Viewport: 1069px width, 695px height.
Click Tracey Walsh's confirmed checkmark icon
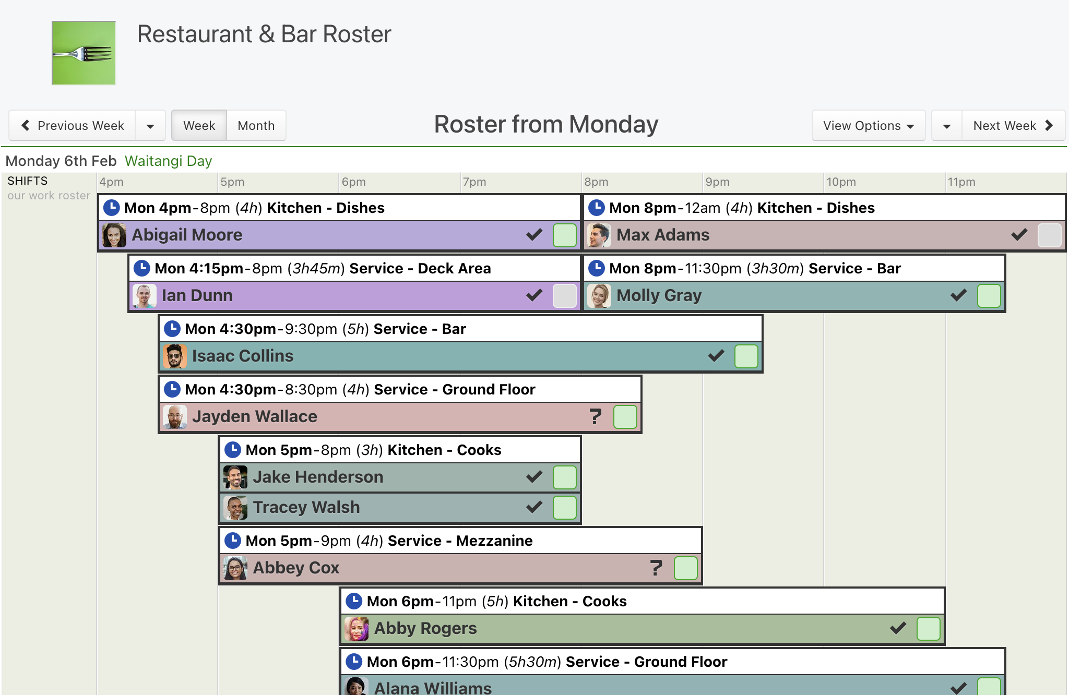(534, 507)
